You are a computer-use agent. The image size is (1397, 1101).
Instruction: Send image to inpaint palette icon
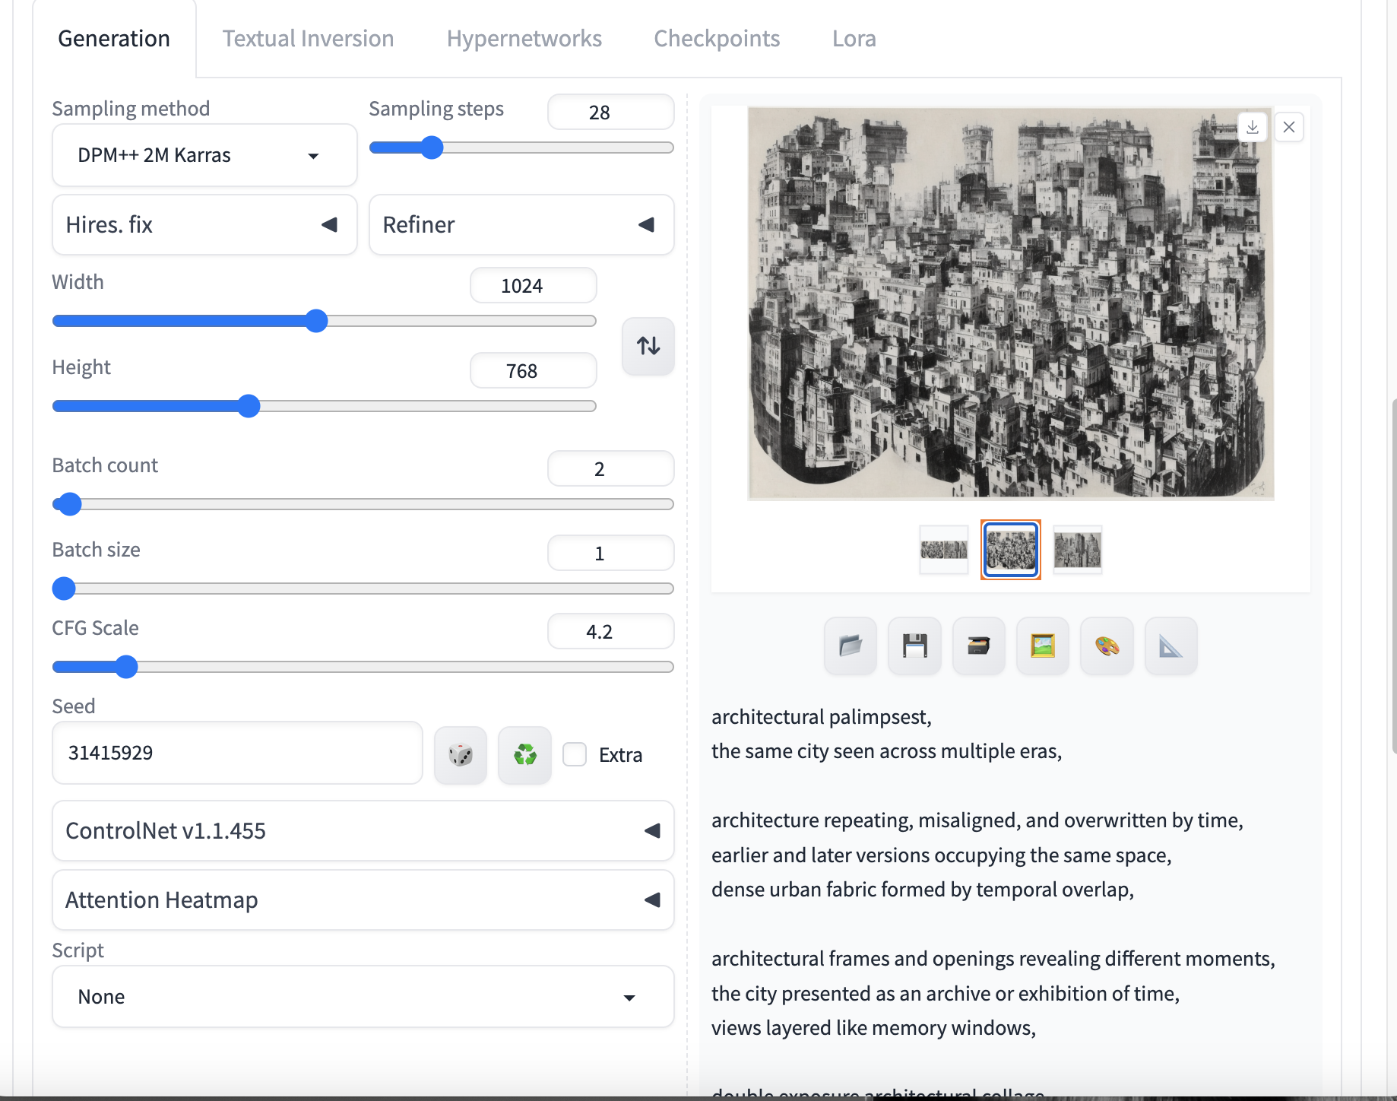1107,646
